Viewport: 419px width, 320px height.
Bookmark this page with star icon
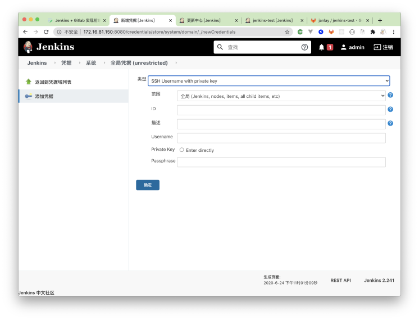tap(287, 32)
